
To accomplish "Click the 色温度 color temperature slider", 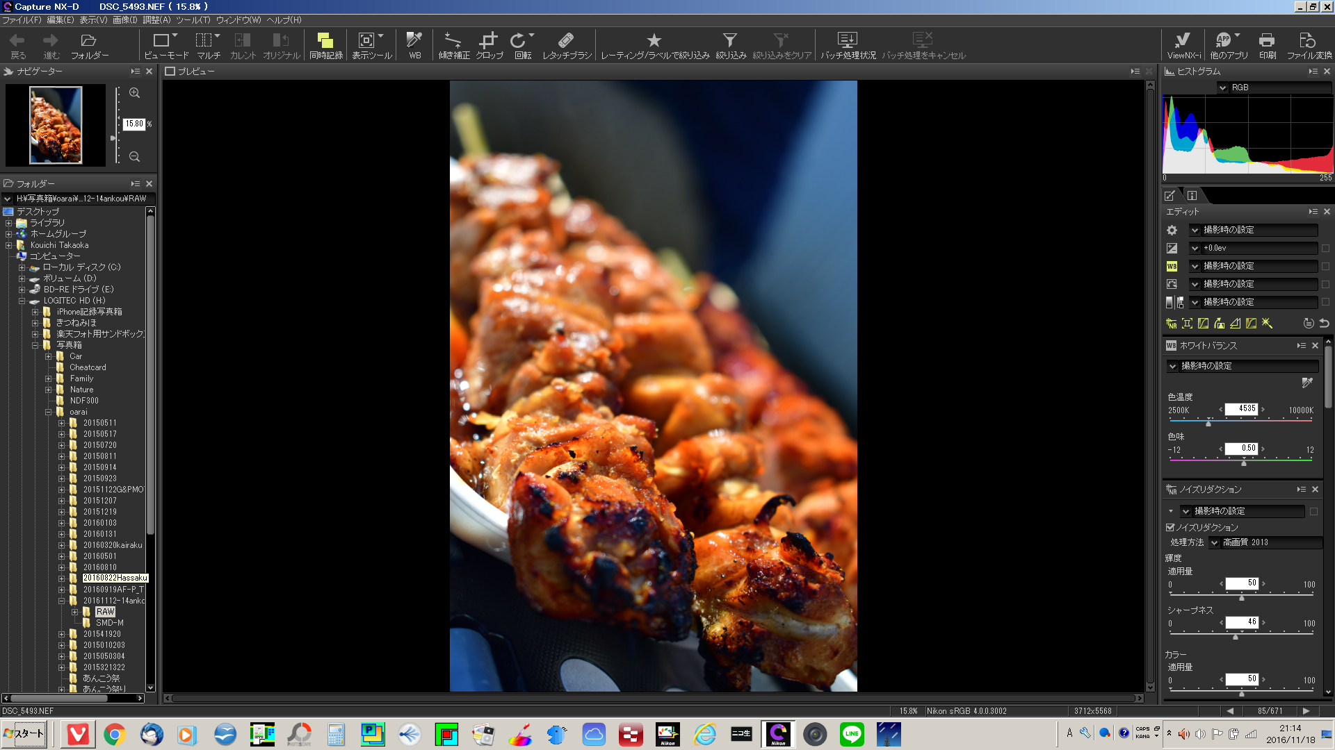I will tap(1208, 421).
